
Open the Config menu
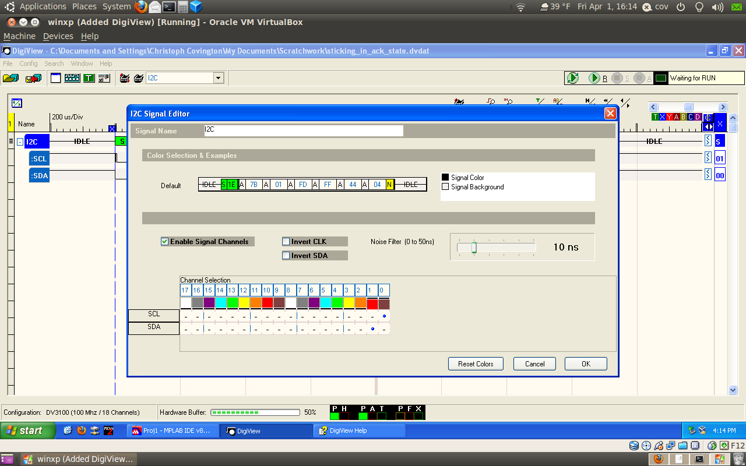point(29,63)
